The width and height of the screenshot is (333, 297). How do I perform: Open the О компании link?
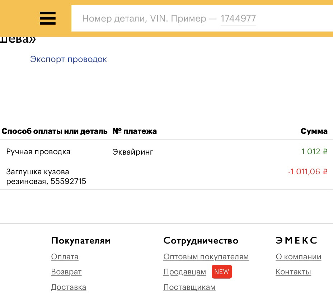click(298, 256)
